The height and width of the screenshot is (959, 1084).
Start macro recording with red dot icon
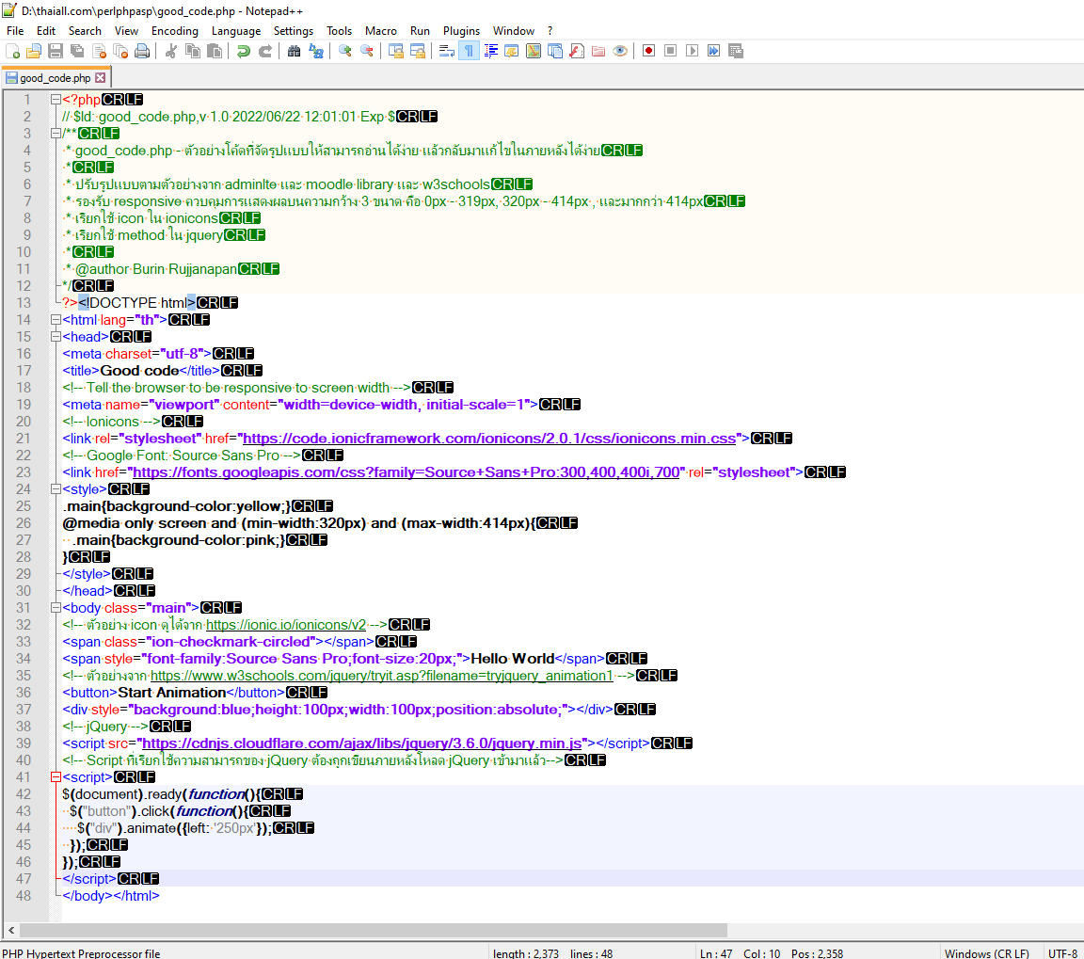coord(648,51)
